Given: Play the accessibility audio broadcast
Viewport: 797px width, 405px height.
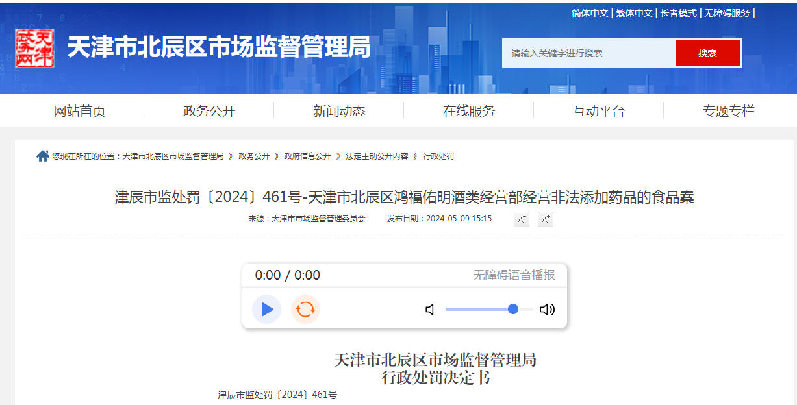Looking at the screenshot, I should coord(266,309).
